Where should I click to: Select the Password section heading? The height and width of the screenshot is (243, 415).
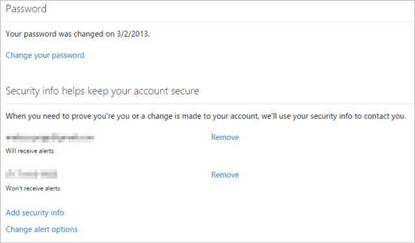[x=26, y=8]
